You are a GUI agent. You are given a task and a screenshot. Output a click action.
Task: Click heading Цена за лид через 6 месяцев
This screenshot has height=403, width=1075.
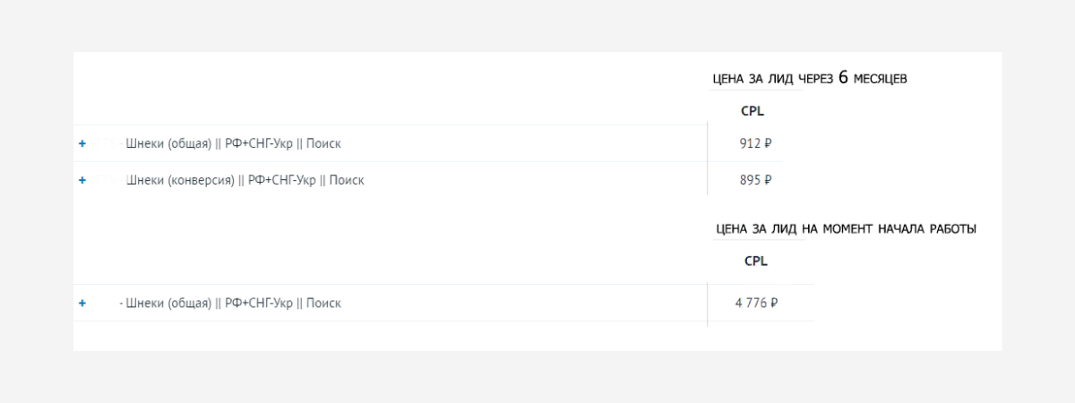(810, 79)
